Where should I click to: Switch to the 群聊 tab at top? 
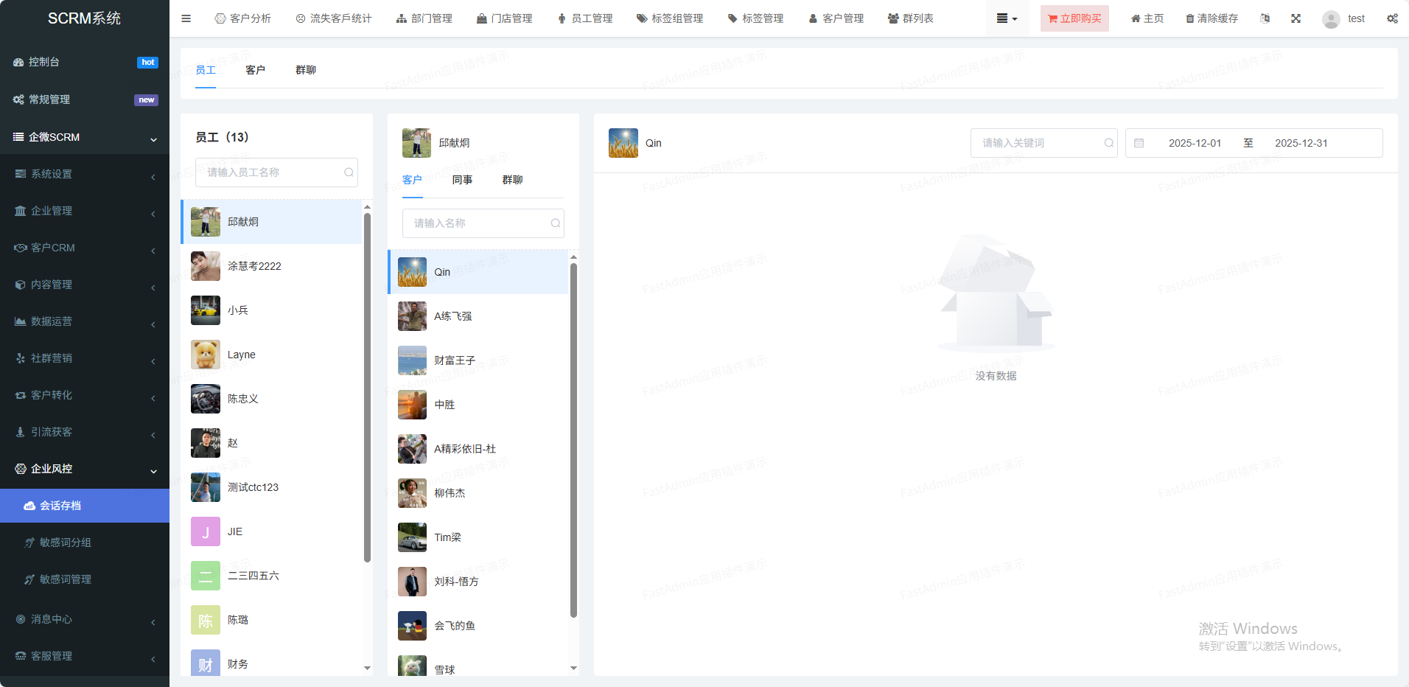(x=305, y=70)
